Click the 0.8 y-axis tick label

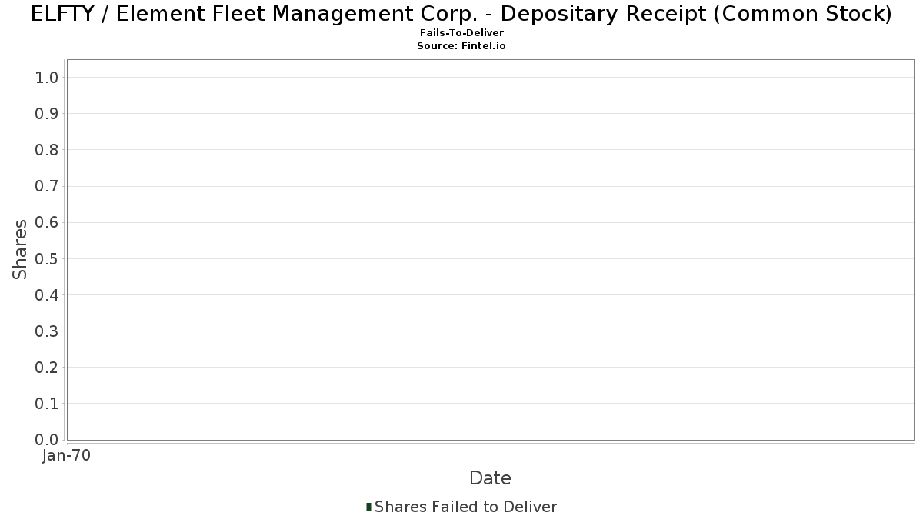47,149
